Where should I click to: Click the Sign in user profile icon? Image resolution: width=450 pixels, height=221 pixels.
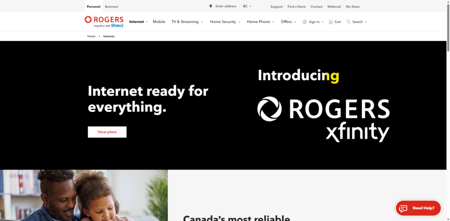305,22
